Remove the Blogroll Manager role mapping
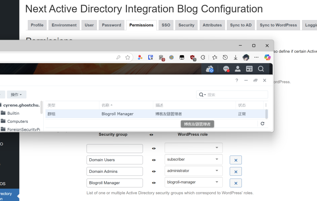Image resolution: width=317 pixels, height=201 pixels. pos(236,183)
